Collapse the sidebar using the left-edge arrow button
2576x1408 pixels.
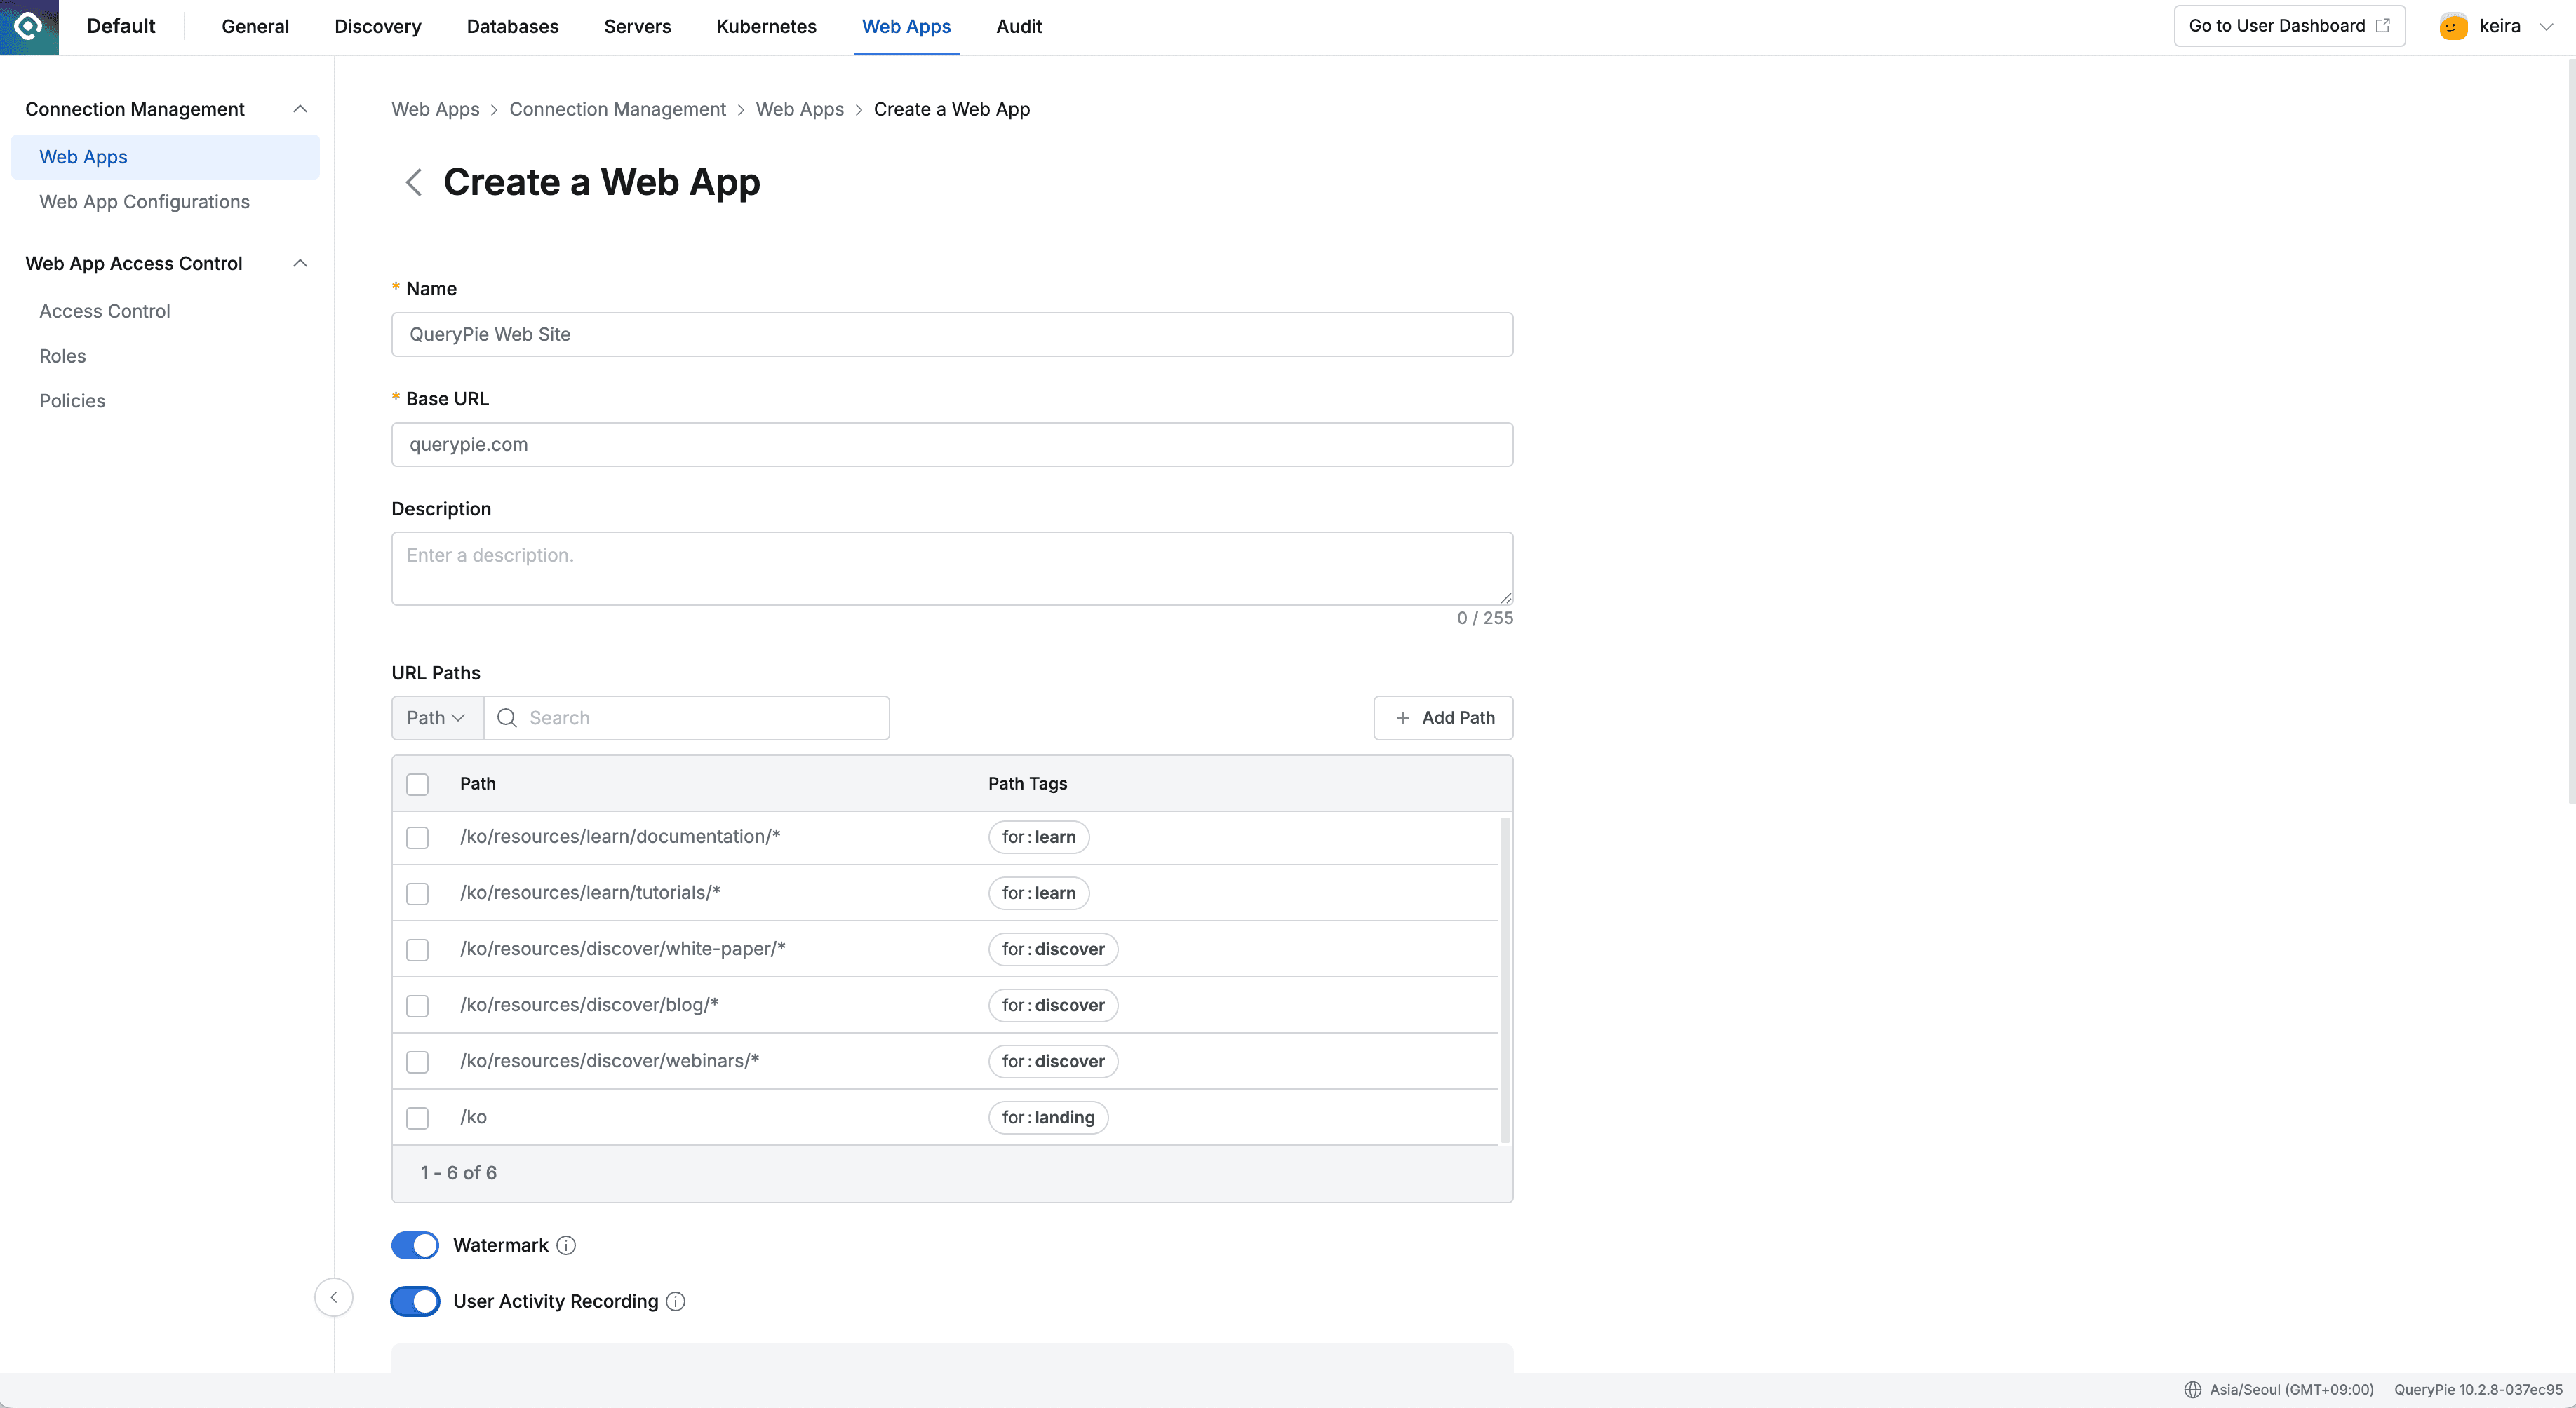[x=334, y=1297]
